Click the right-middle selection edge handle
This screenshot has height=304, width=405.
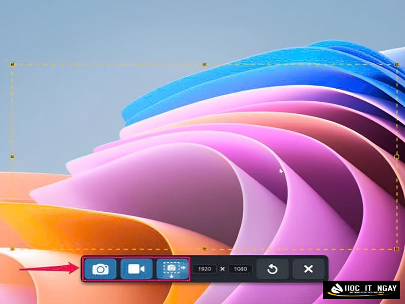tap(397, 157)
